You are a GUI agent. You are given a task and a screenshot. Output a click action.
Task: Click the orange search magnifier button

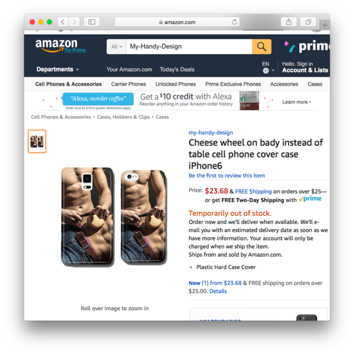click(262, 46)
